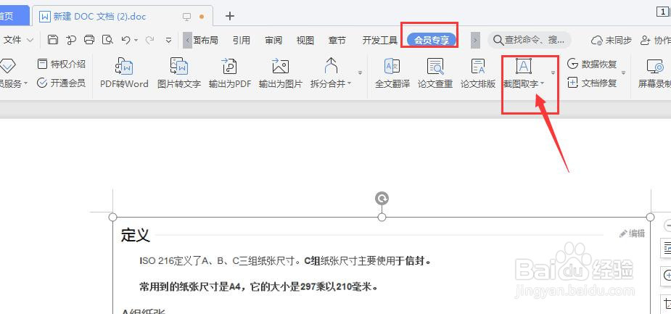
Task: Switch to the 引用 tab
Action: (x=242, y=40)
